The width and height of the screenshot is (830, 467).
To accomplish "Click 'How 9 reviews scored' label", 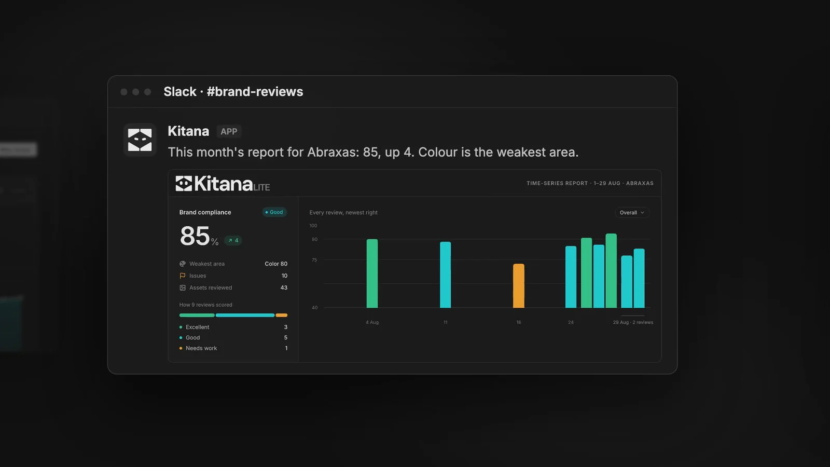I will (206, 305).
